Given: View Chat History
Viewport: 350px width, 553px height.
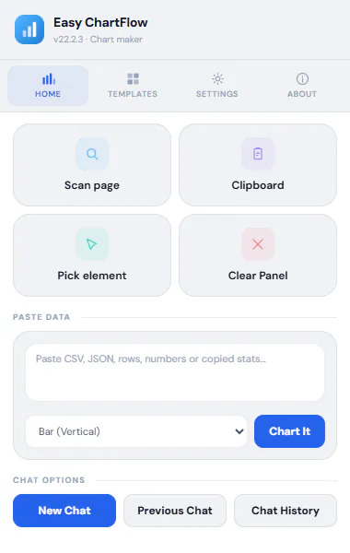Looking at the screenshot, I should 286,511.
